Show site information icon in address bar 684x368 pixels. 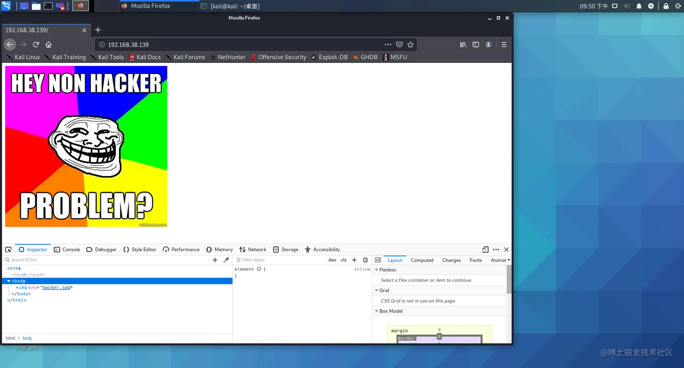click(x=102, y=45)
